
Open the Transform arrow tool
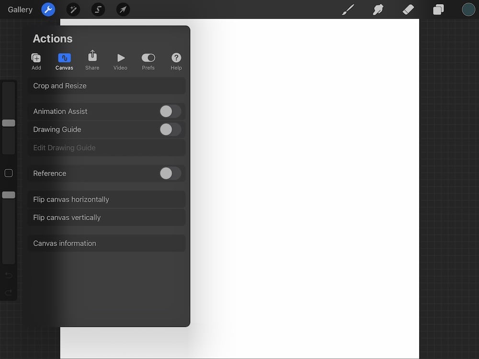point(123,9)
